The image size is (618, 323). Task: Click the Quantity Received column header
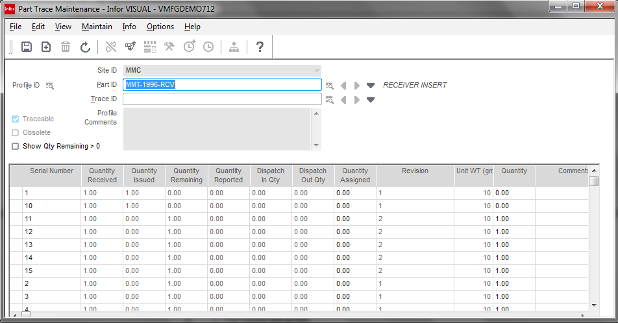(102, 175)
